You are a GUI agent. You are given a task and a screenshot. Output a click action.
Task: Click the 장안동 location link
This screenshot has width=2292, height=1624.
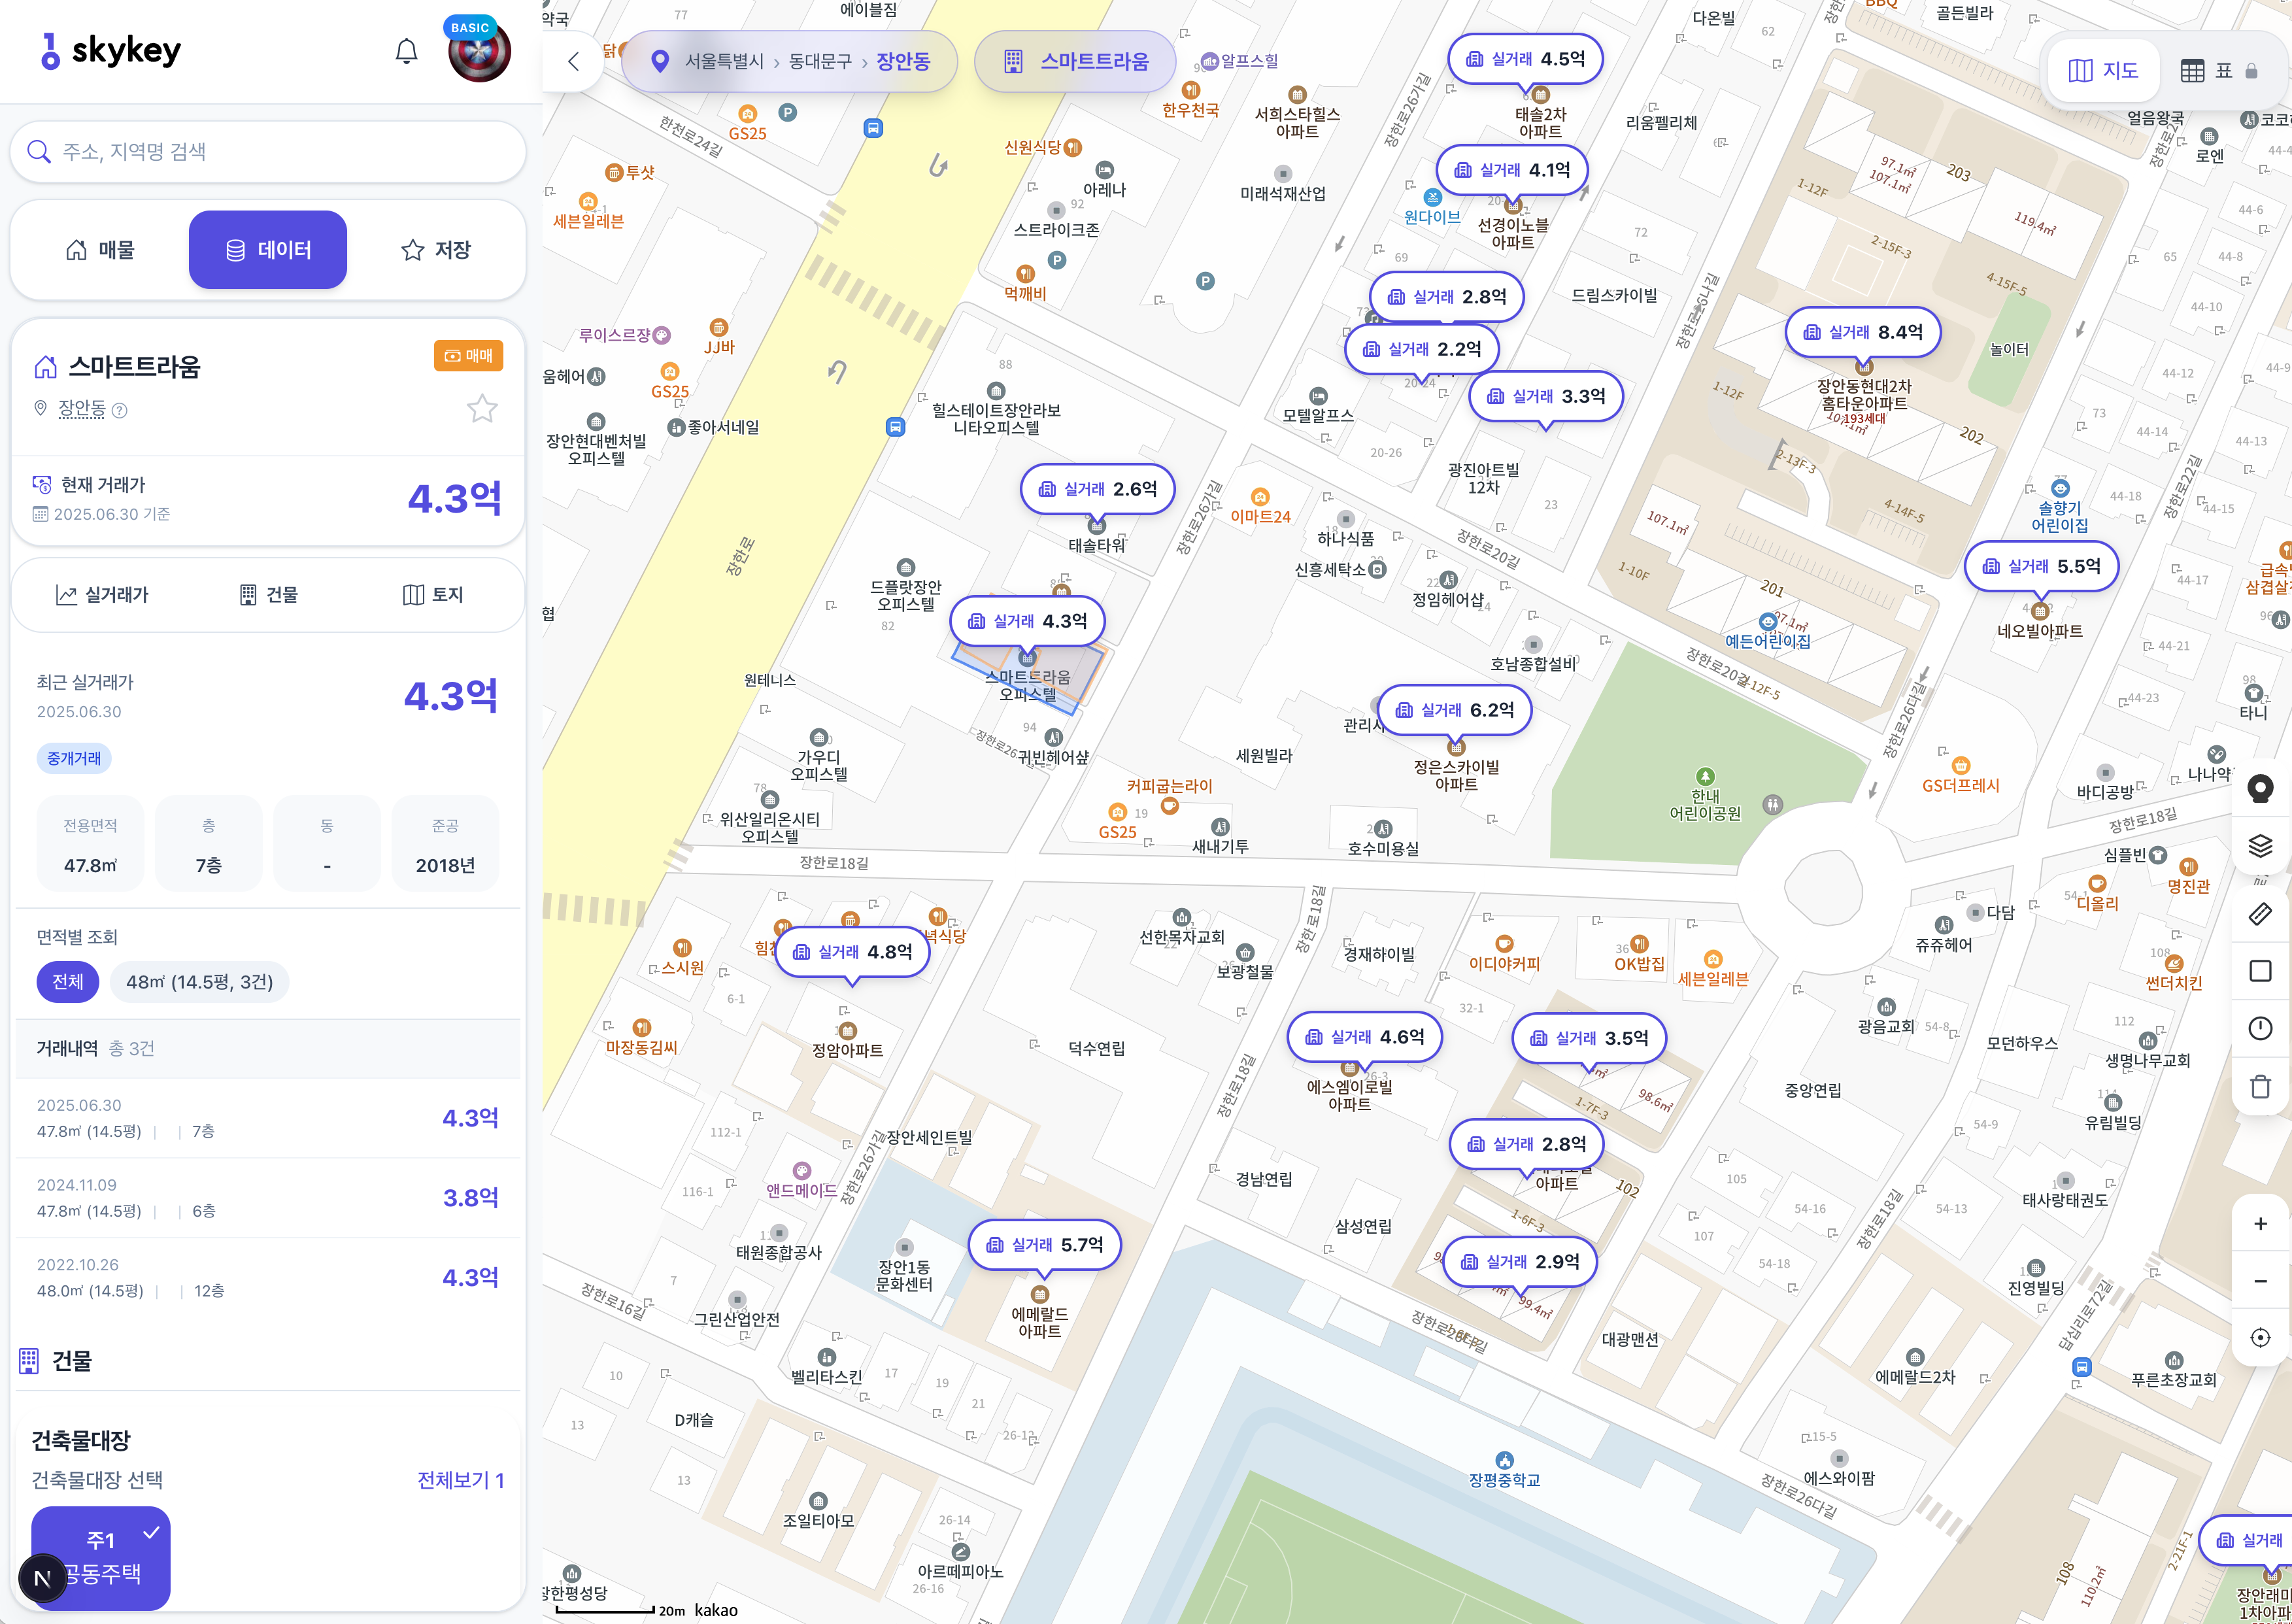82,409
